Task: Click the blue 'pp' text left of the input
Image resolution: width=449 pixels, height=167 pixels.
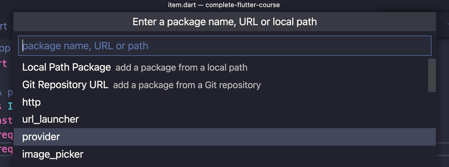Action: click(x=5, y=48)
